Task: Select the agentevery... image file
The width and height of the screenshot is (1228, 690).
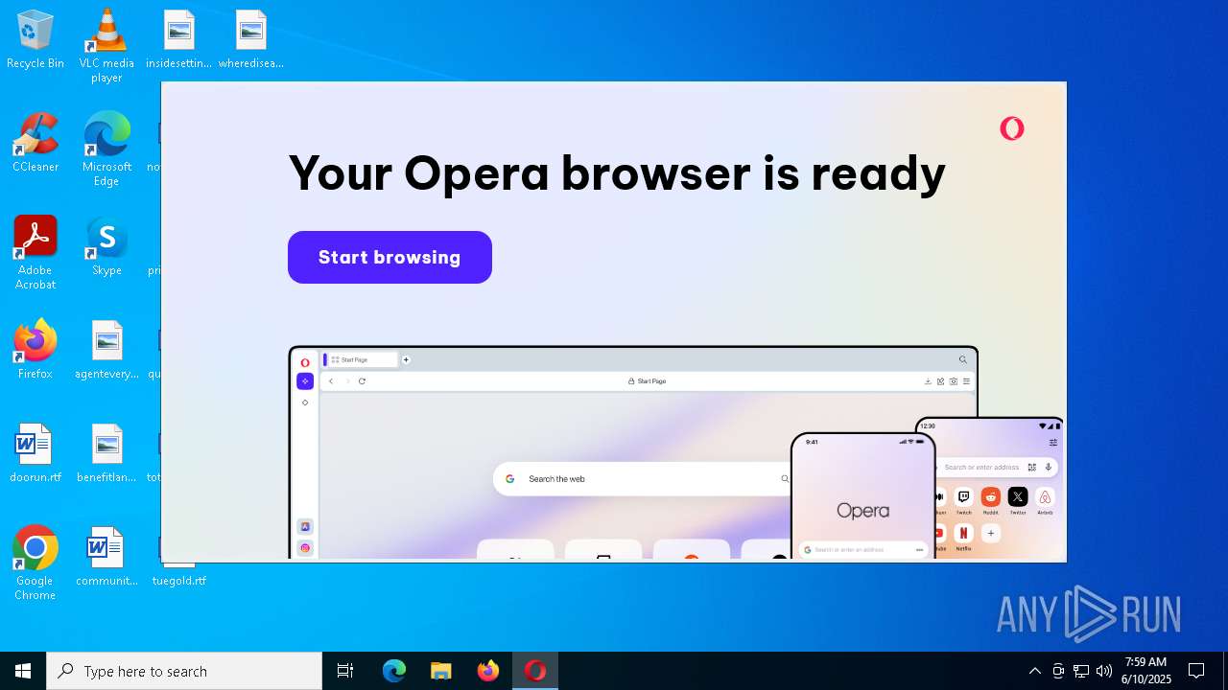Action: (x=106, y=351)
